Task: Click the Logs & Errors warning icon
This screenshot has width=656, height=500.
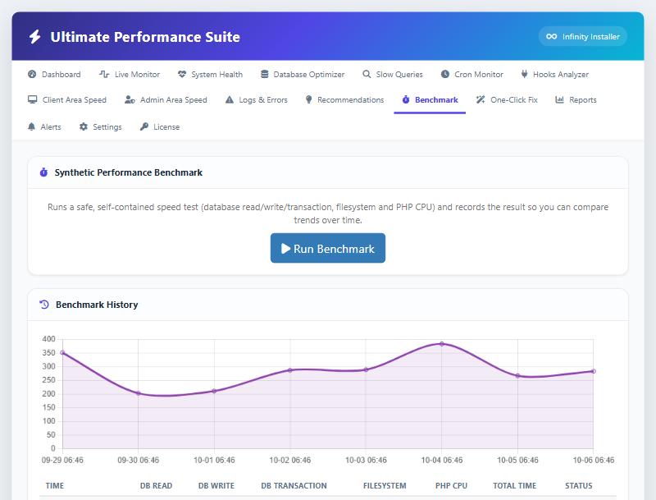Action: click(230, 99)
